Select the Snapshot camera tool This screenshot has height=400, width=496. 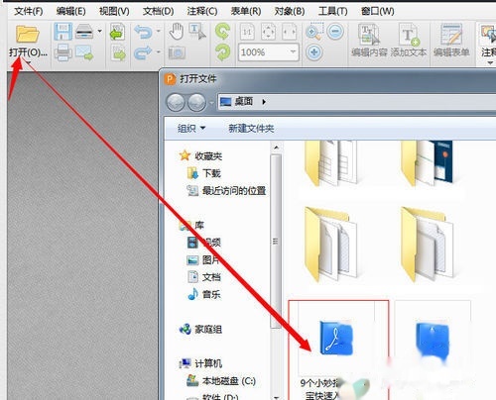tap(177, 52)
